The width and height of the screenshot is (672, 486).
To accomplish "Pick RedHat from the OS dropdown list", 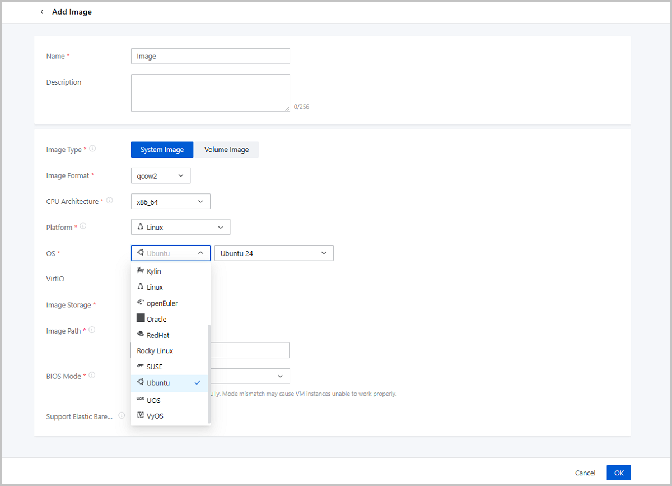I will pyautogui.click(x=158, y=335).
